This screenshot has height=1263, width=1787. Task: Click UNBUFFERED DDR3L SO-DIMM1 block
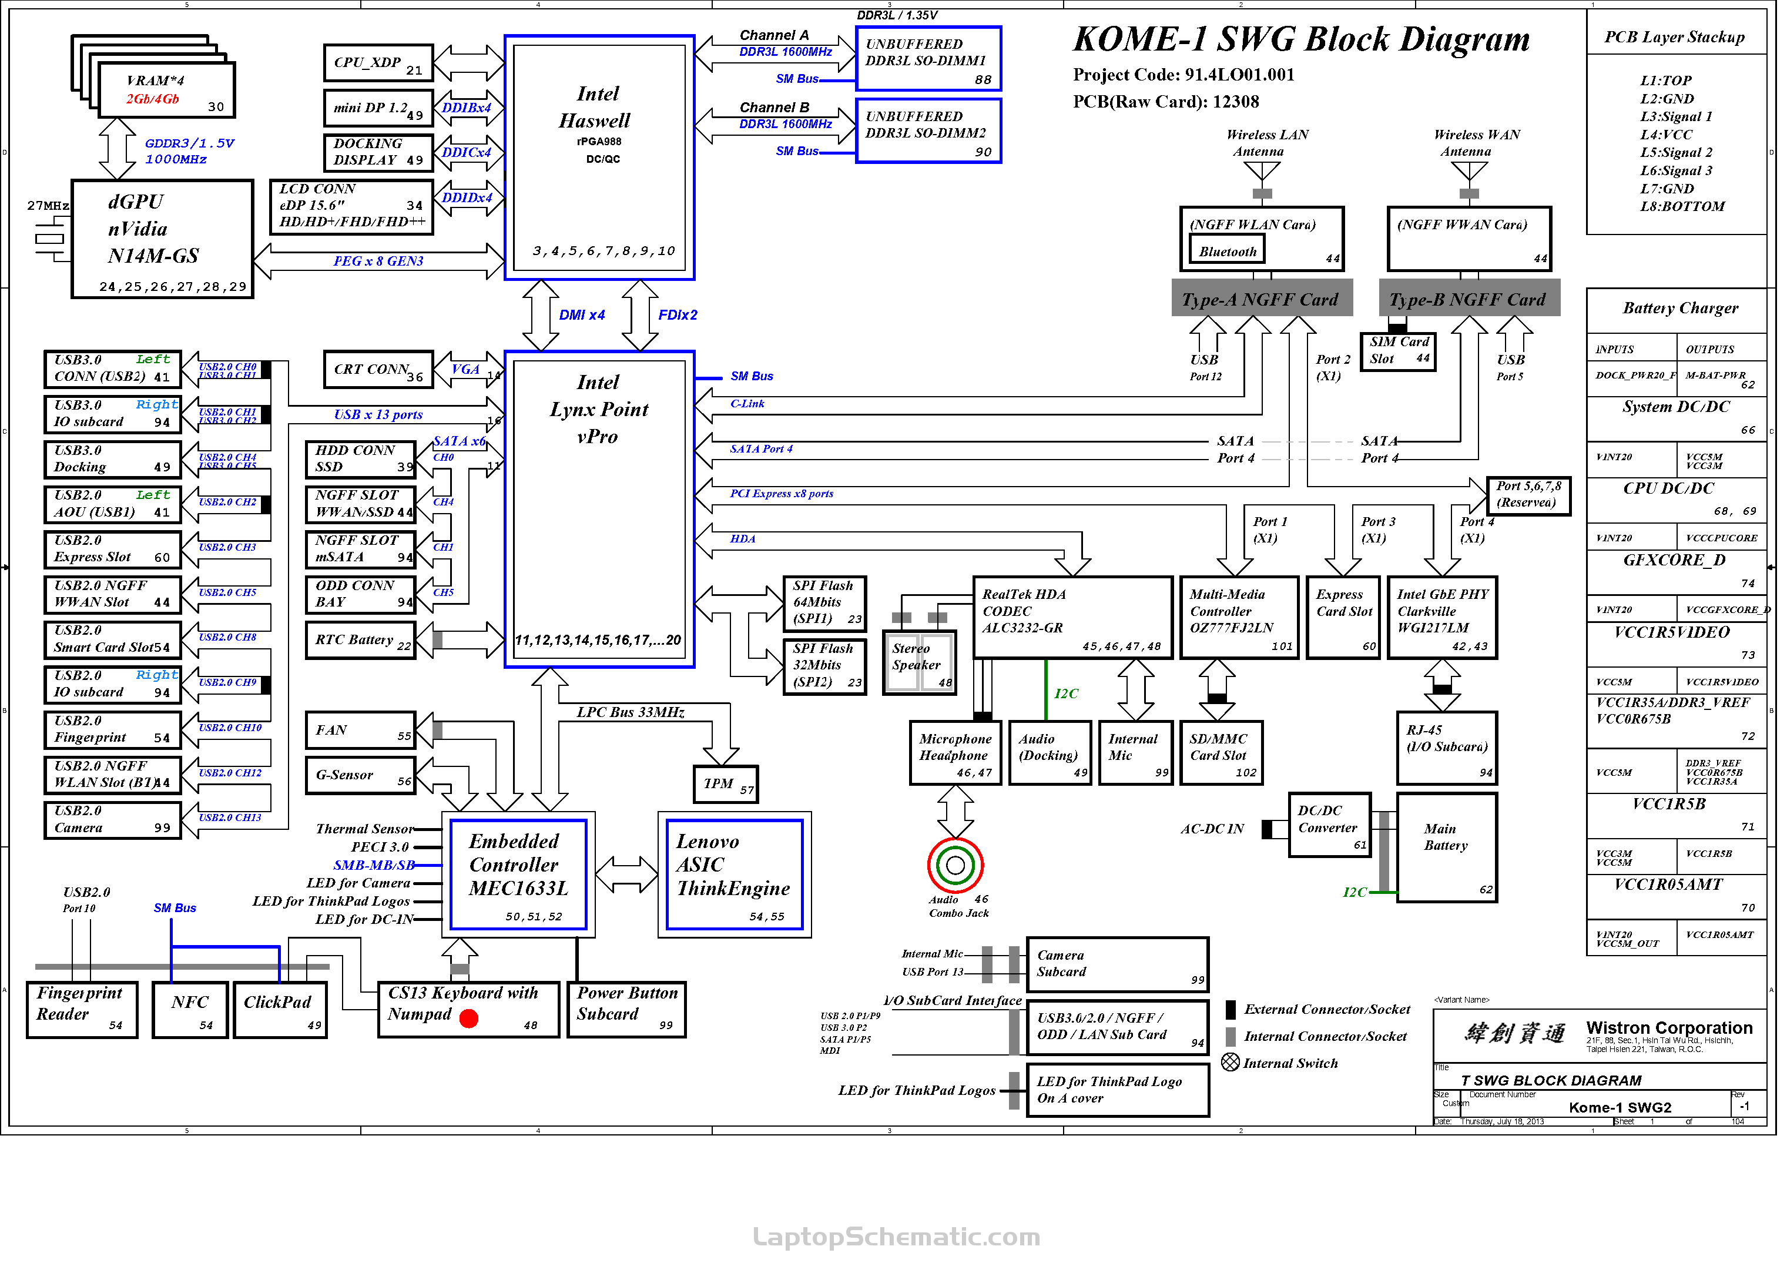click(928, 58)
